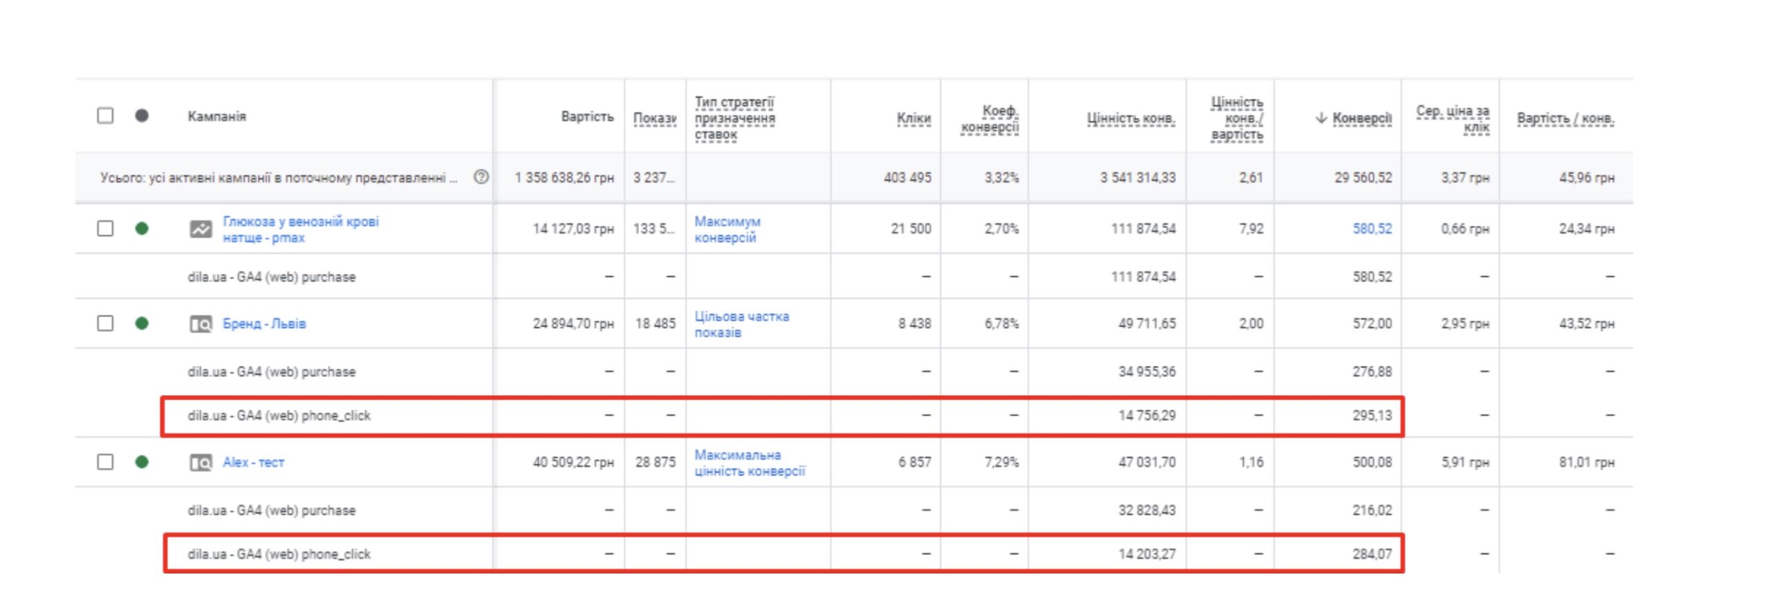Click the 580,52 conversions value link
The width and height of the screenshot is (1772, 613).
point(1372,229)
